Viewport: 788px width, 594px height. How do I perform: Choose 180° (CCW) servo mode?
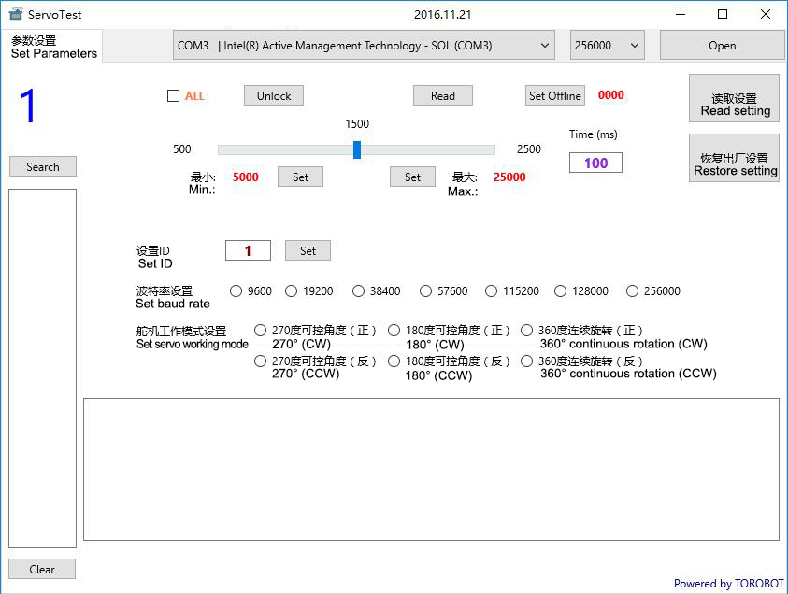coord(394,361)
